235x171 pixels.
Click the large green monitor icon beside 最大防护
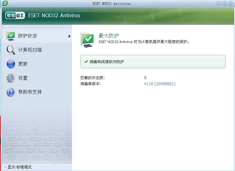(x=88, y=40)
